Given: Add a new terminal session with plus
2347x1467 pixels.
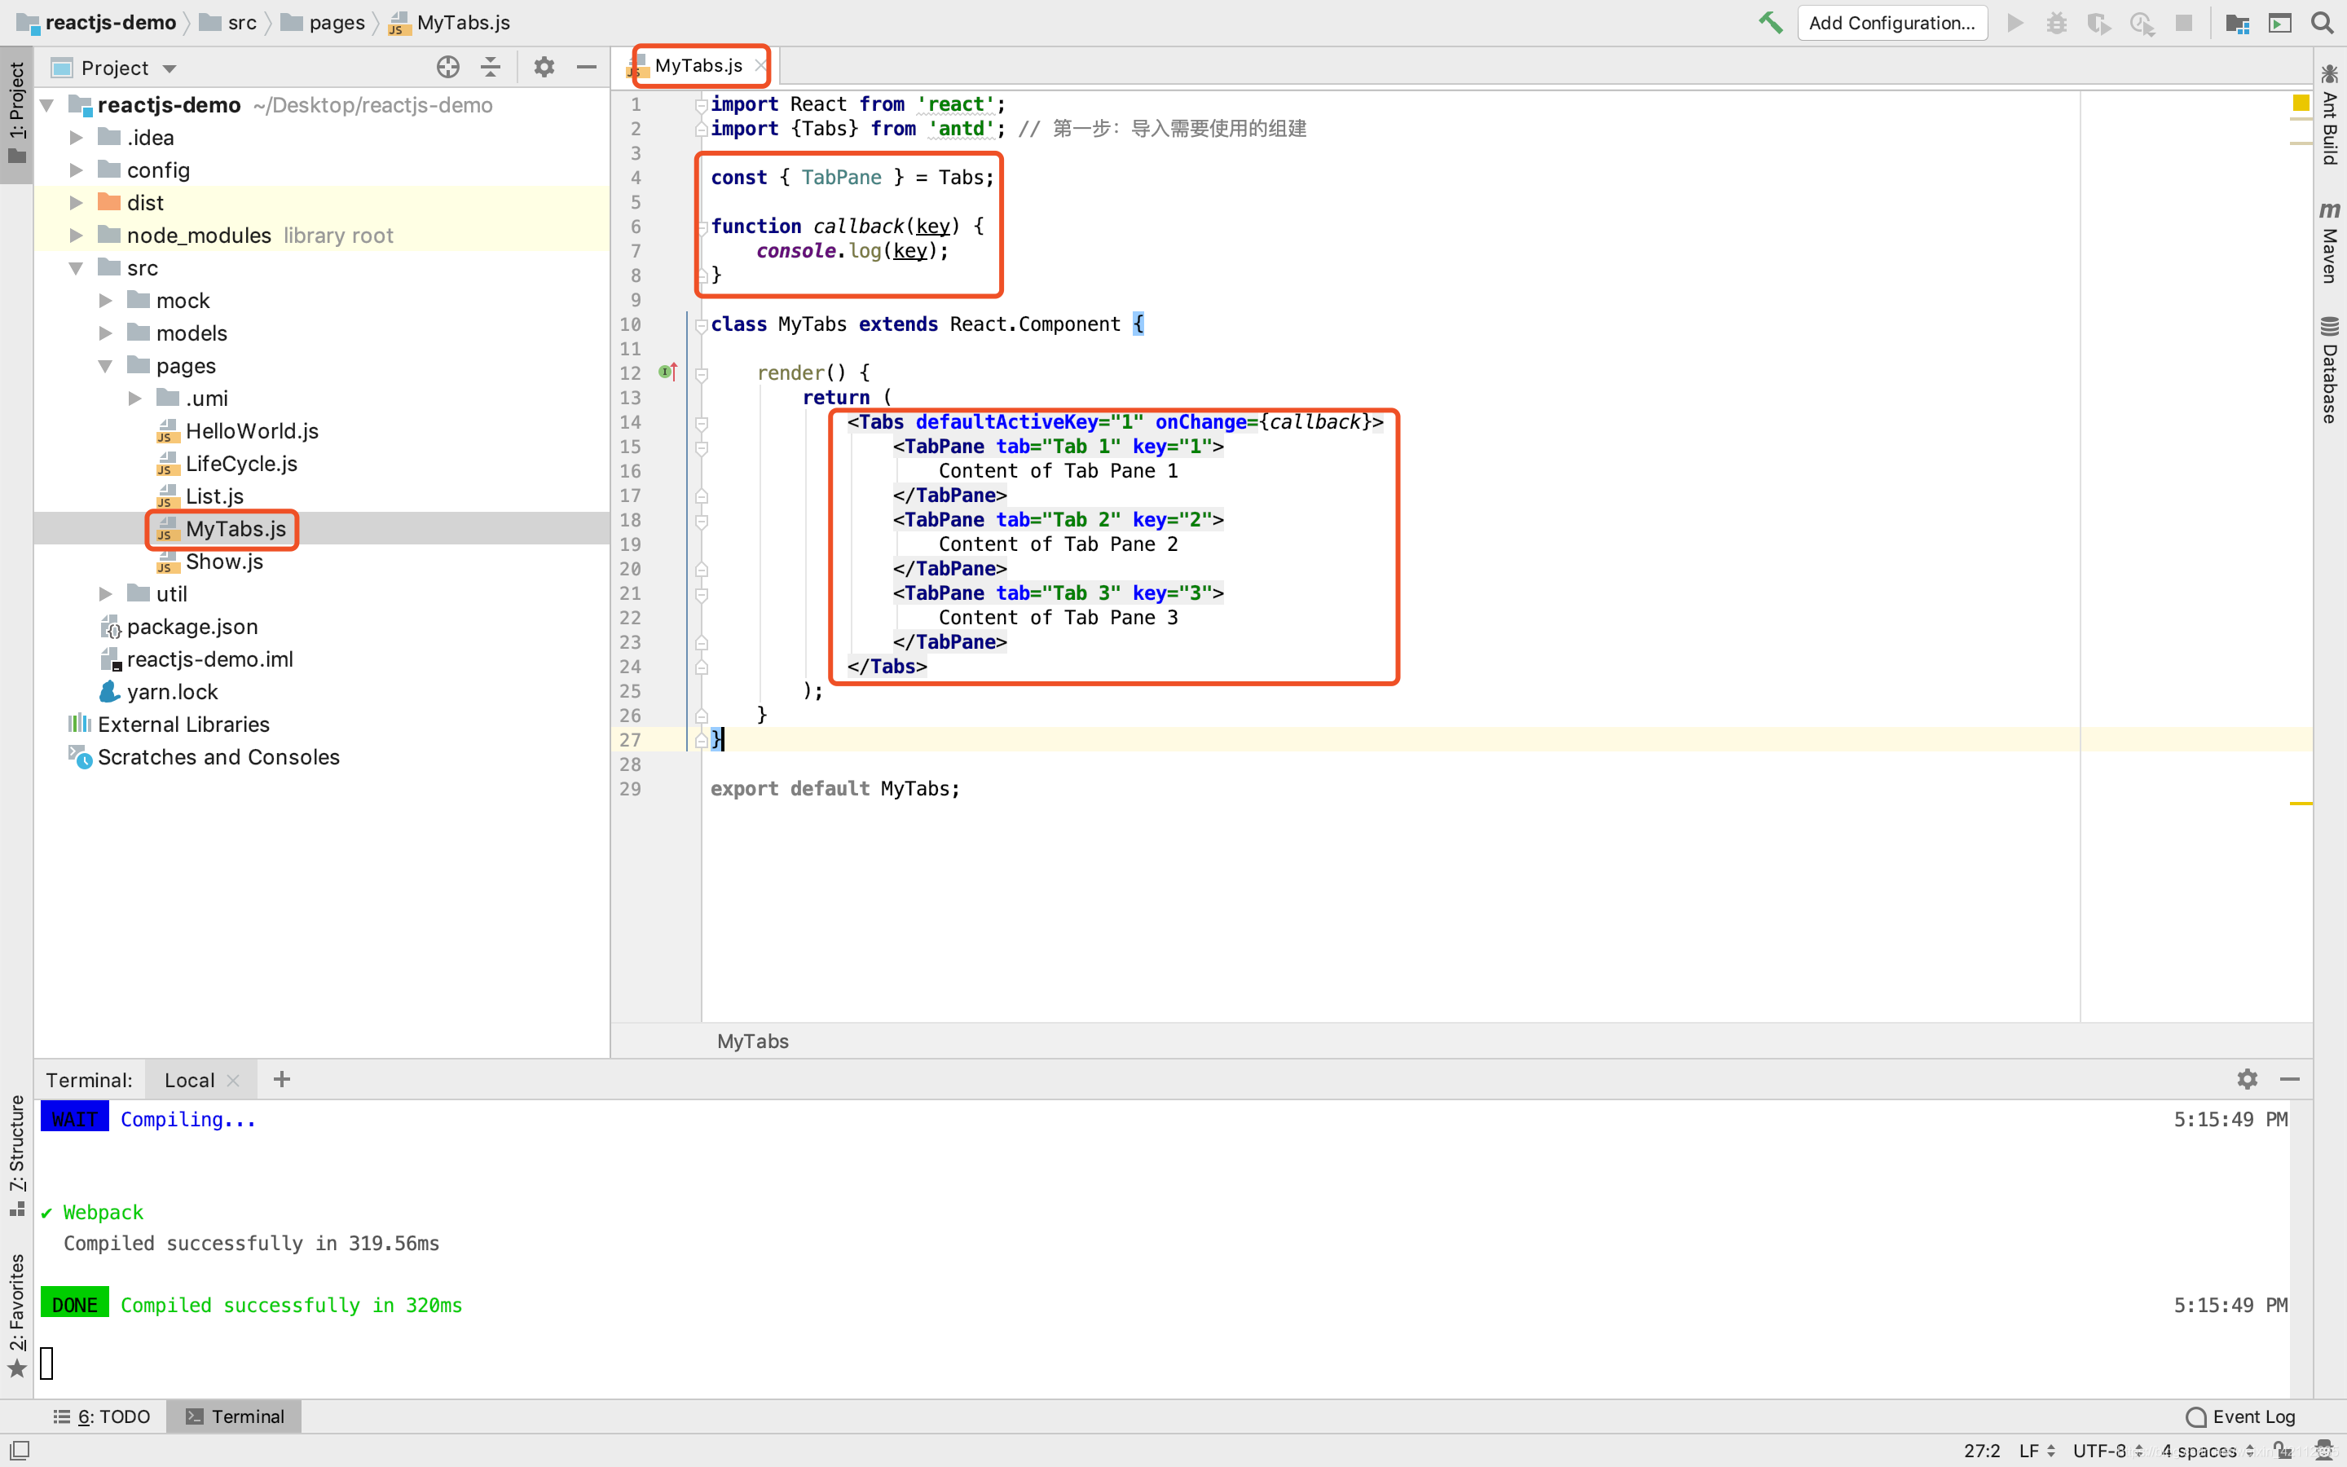Looking at the screenshot, I should point(281,1079).
